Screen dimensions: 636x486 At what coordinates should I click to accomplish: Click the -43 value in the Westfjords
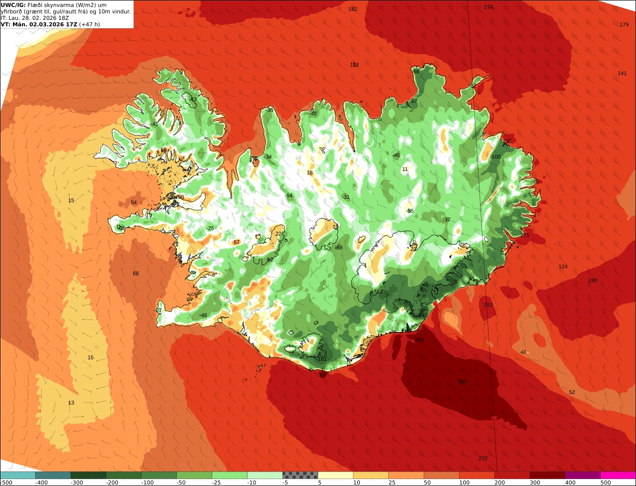pos(193,100)
